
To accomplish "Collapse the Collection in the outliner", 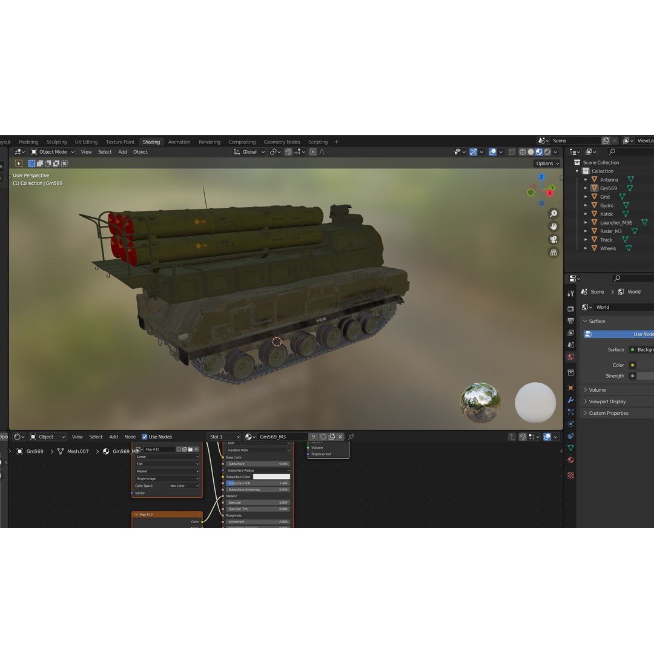I will click(x=577, y=171).
